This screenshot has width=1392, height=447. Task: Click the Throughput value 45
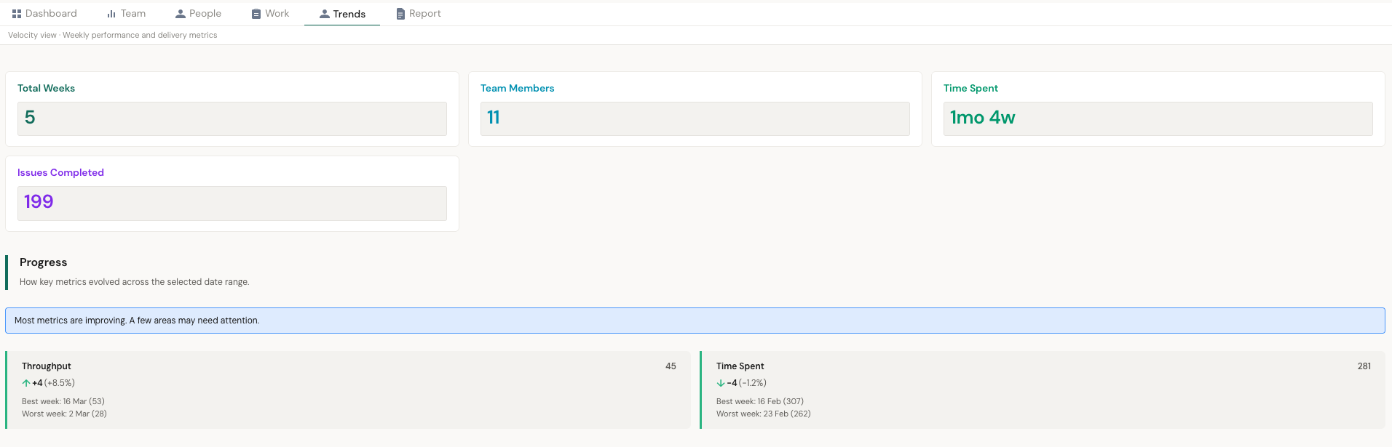pyautogui.click(x=671, y=366)
